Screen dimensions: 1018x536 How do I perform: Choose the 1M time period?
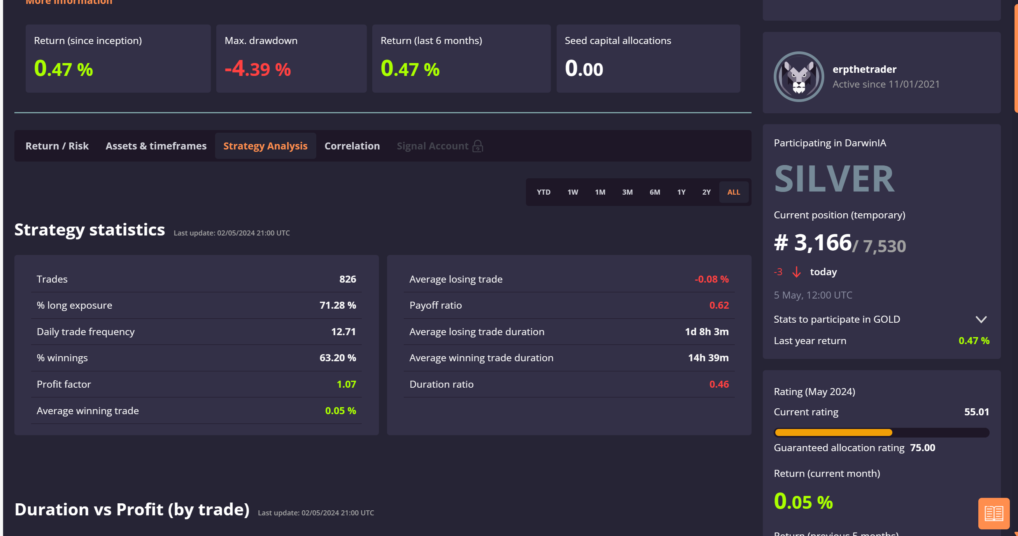[599, 192]
